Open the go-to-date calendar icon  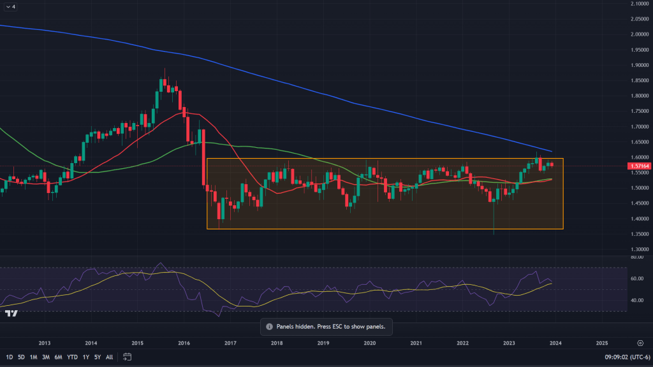[x=127, y=357]
